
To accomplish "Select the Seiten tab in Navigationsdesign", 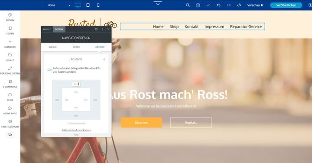I will pyautogui.click(x=76, y=47).
